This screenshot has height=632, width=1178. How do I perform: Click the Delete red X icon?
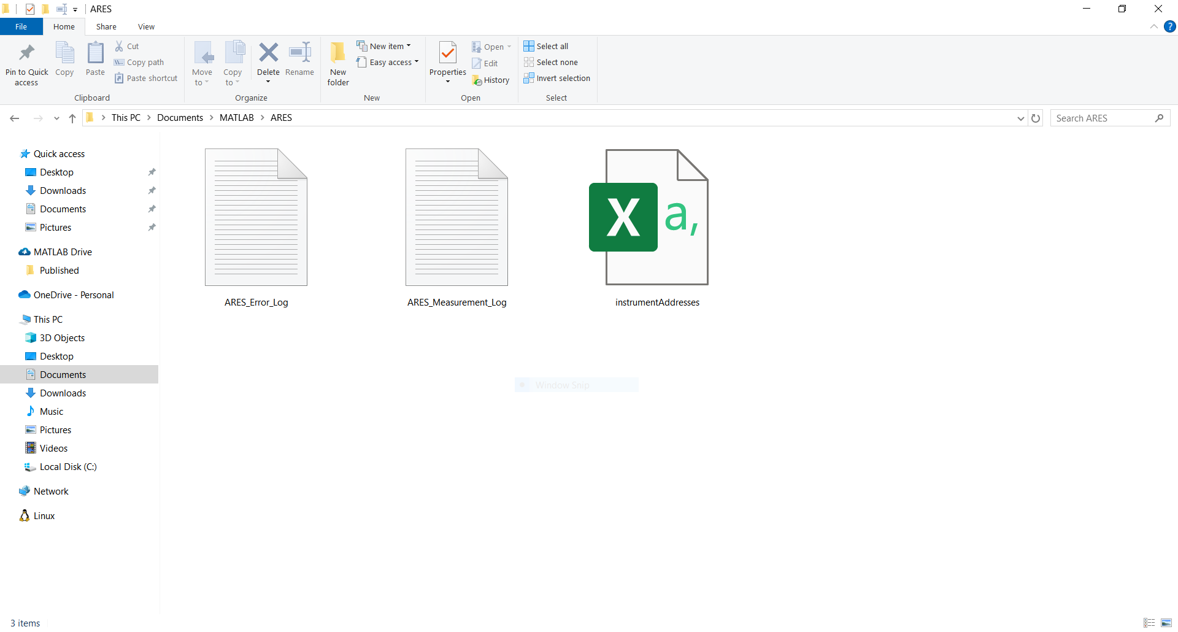[268, 53]
